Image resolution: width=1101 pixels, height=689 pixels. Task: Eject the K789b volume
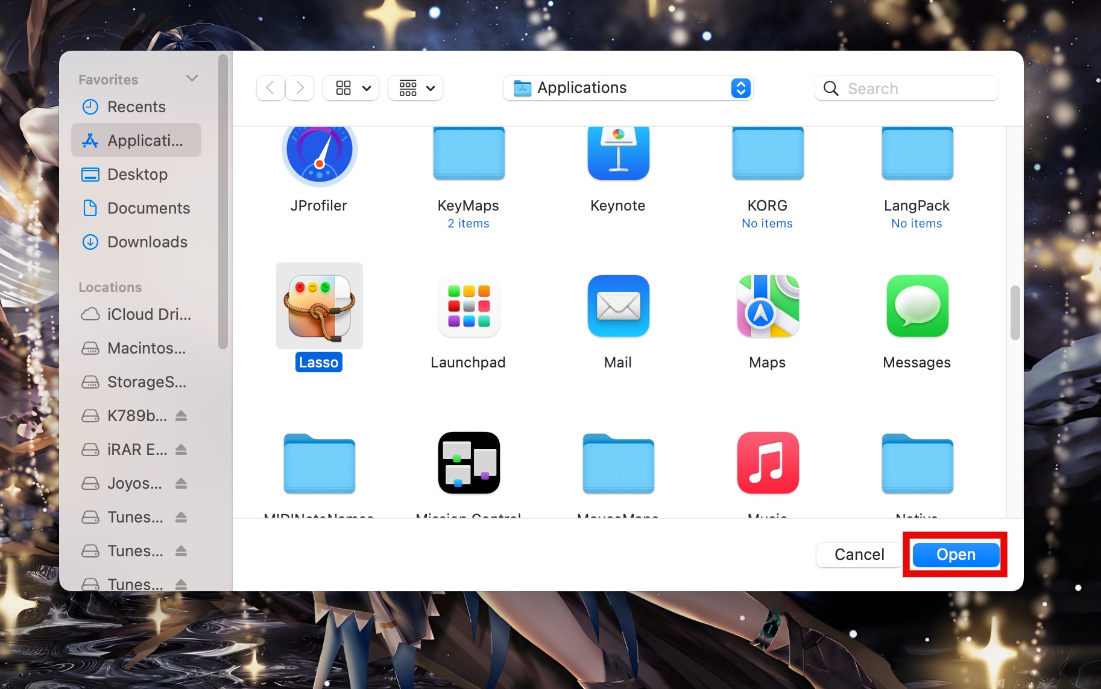pos(181,416)
